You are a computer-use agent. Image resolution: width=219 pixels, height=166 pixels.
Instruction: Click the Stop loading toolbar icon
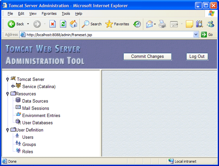point(53,24)
